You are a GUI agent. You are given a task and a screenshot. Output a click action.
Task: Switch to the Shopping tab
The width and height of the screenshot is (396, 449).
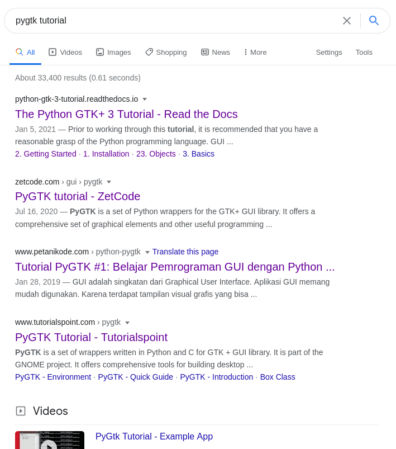(x=166, y=52)
